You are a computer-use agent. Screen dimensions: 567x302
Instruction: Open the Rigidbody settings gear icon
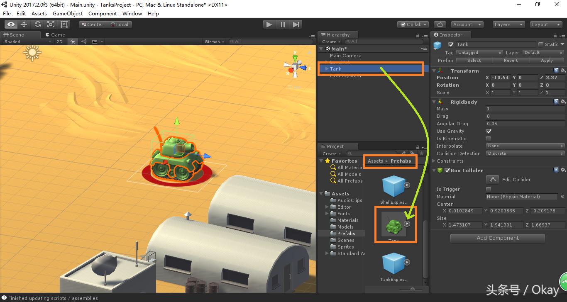pos(563,102)
